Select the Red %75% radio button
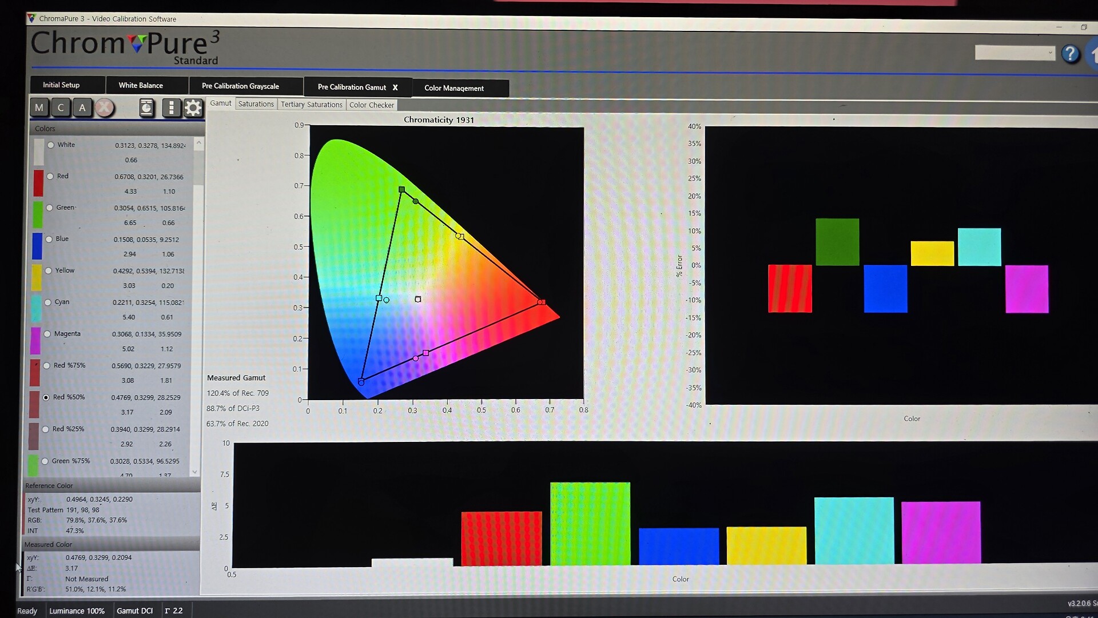Viewport: 1098px width, 618px height. coord(47,366)
